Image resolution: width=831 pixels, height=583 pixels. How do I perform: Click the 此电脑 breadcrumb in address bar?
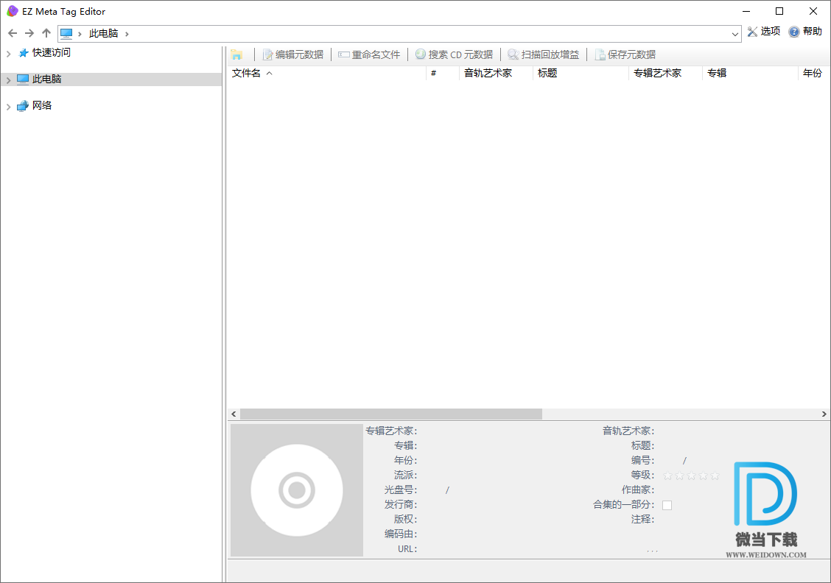click(103, 33)
